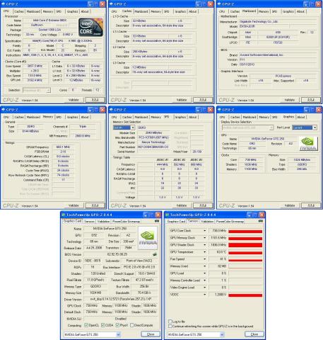Viewport: 323px width, 340px height.
Task: Click the BIOS save chip icon in GPU-Z
Action: (x=155, y=254)
